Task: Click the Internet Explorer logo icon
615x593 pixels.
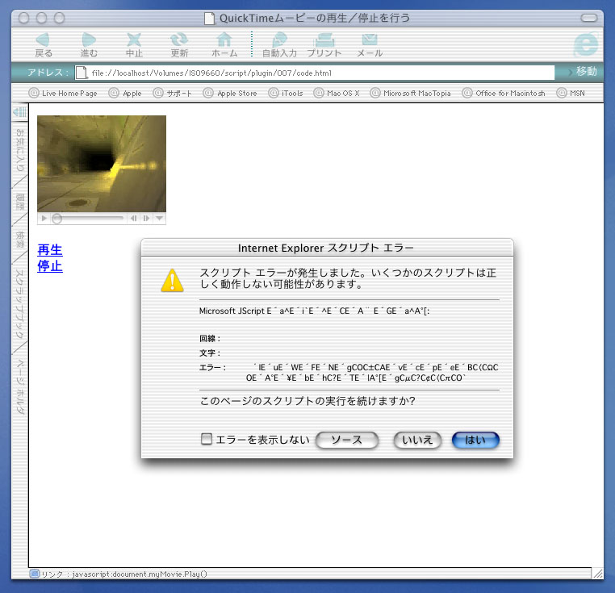Action: pyautogui.click(x=586, y=45)
